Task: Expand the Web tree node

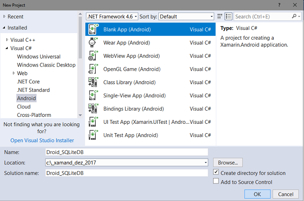Action: (14, 73)
